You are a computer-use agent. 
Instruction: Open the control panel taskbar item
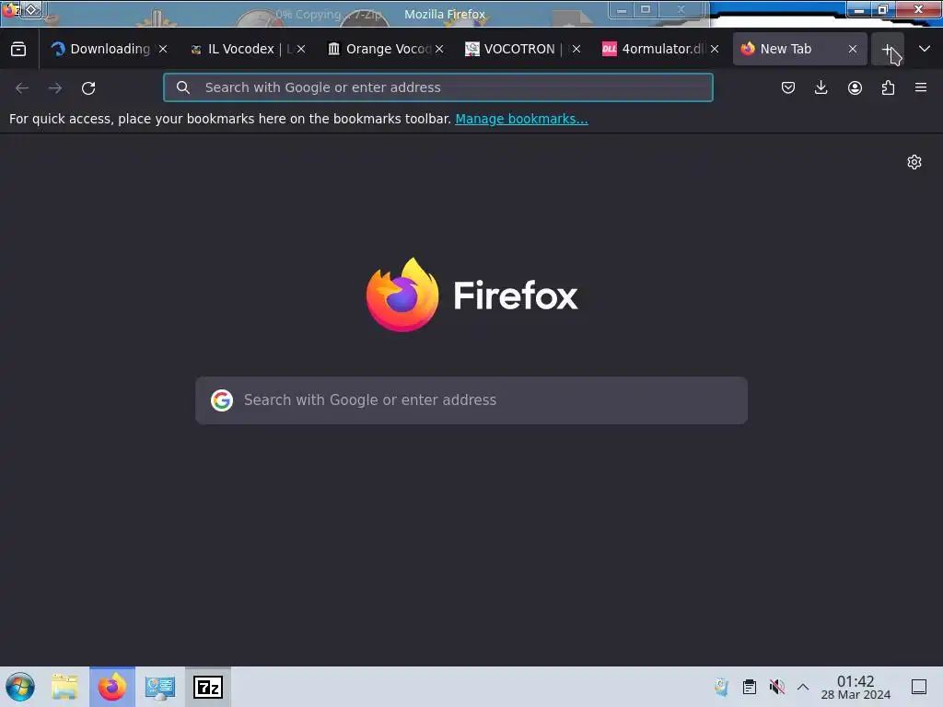coord(160,687)
